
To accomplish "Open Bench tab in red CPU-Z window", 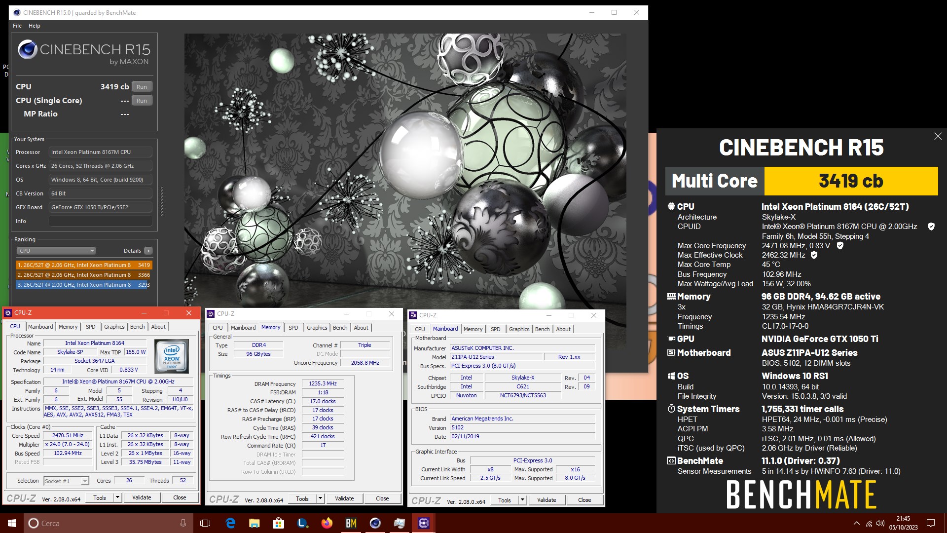I will click(138, 327).
